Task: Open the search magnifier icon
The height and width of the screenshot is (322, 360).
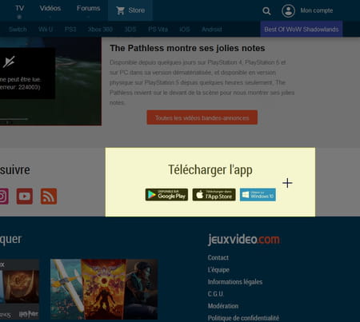Action: click(266, 11)
